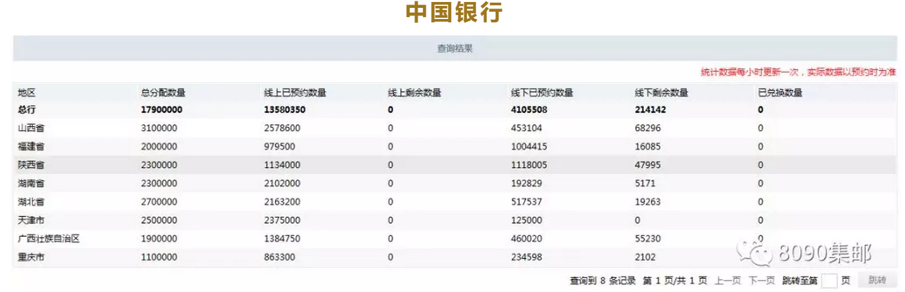Click the 第 1 页/共 1 页 indicator
Screen dimensions: 905x292
click(675, 281)
